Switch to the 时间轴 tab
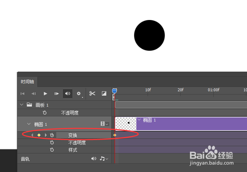Image resolution: width=247 pixels, height=172 pixels. click(x=28, y=82)
